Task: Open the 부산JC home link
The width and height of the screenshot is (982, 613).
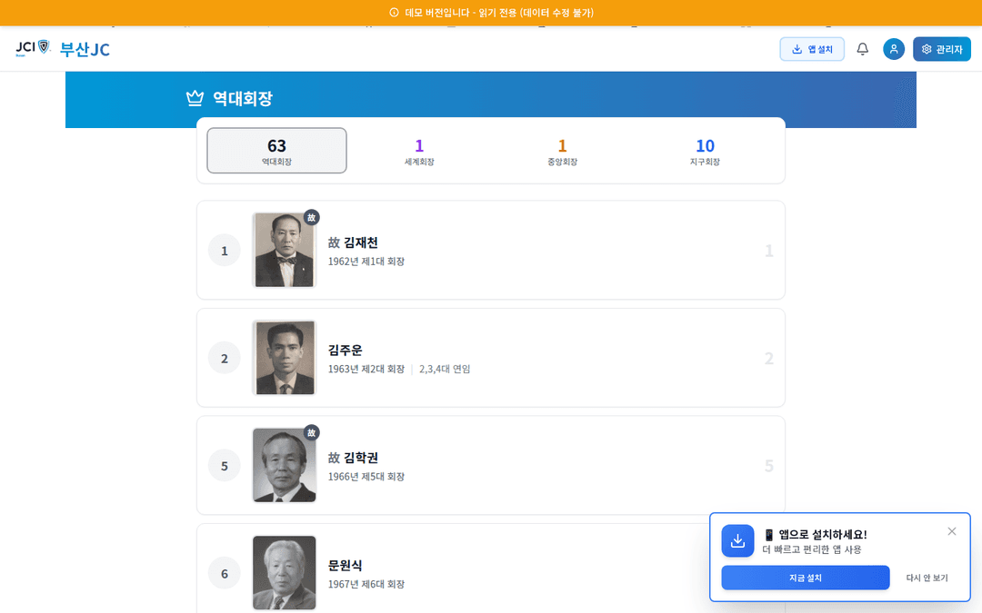Action: coord(85,50)
